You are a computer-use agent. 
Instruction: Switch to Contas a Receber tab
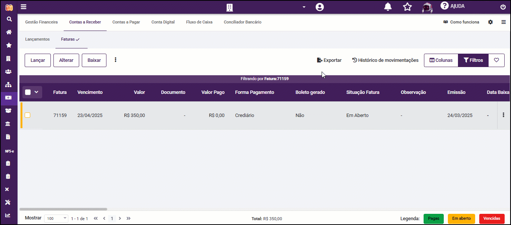point(85,22)
